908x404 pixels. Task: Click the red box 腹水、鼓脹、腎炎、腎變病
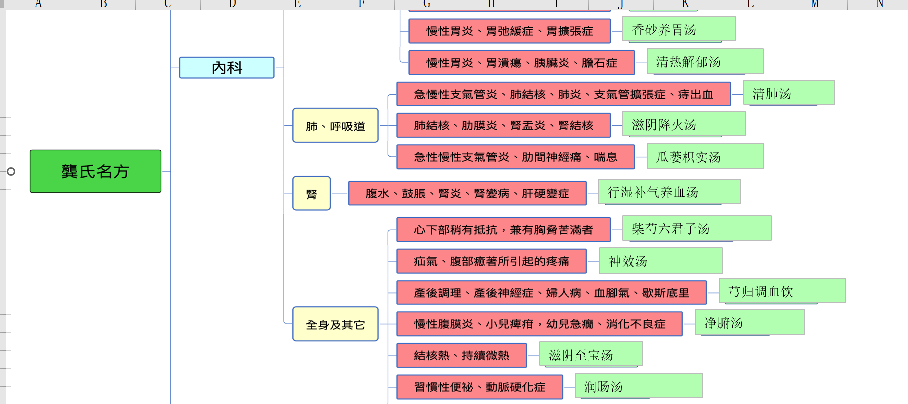point(467,193)
